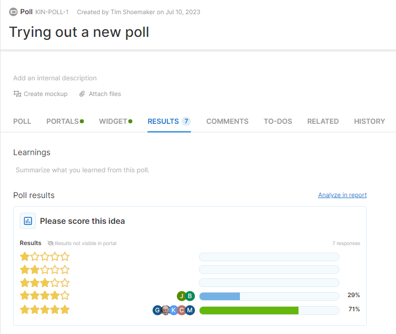The height and width of the screenshot is (334, 396).
Task: Click the chart icon beside Please score this idea
Action: [28, 221]
